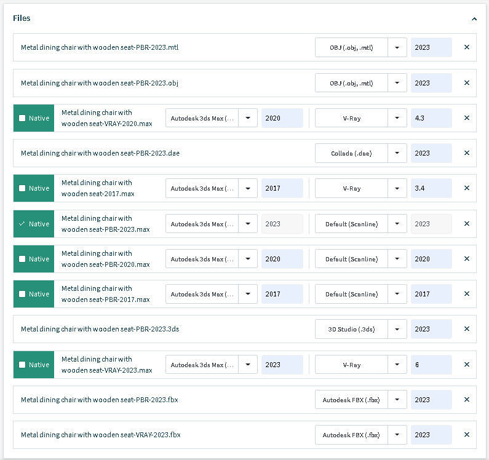The width and height of the screenshot is (489, 460).
Task: Open Autodesk 3ds Max dropdown for PBR-2020.max
Action: point(247,259)
